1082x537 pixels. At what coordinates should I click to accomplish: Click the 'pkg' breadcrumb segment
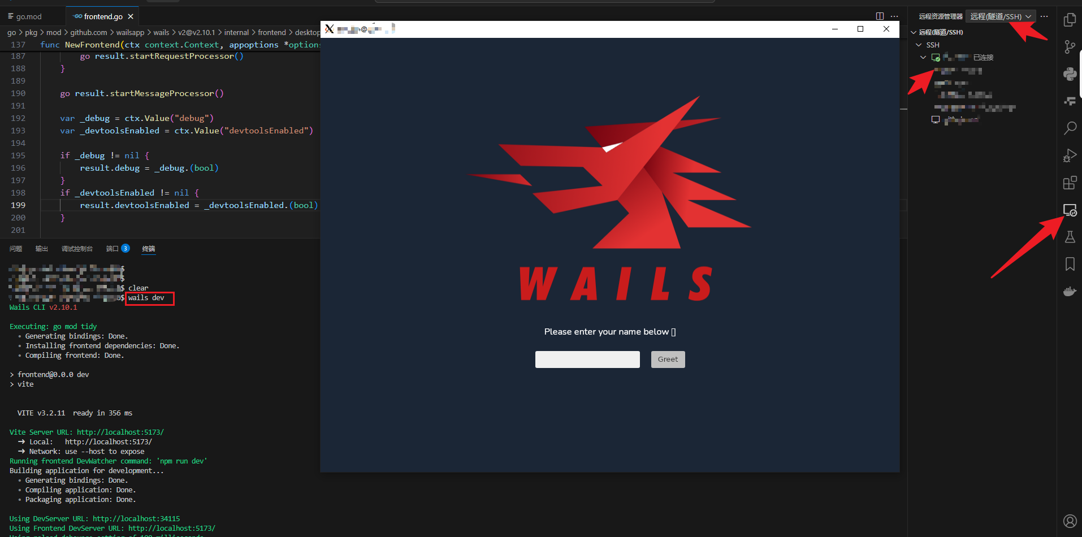tap(31, 32)
